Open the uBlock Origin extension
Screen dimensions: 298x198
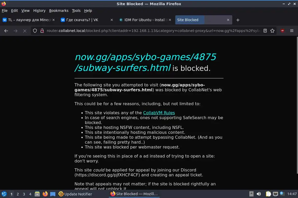pos(282,31)
